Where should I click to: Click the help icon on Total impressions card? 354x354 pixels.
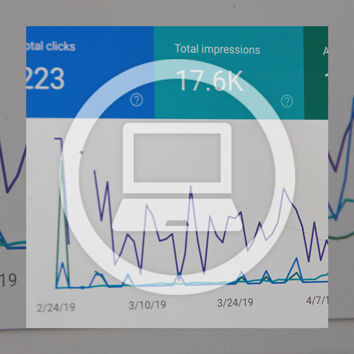click(287, 102)
